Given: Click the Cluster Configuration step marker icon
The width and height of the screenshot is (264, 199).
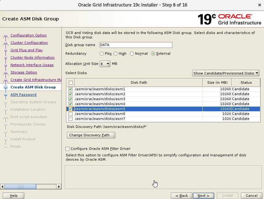Looking at the screenshot, I should tap(6, 43).
